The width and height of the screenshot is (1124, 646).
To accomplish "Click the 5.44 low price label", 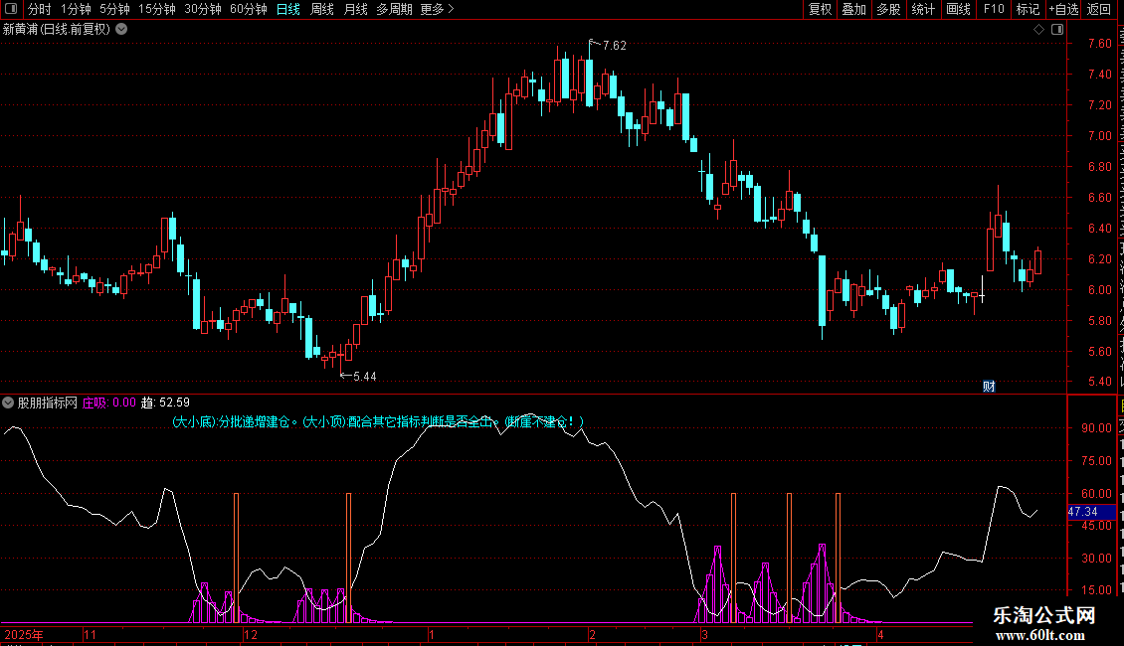I will pyautogui.click(x=364, y=377).
